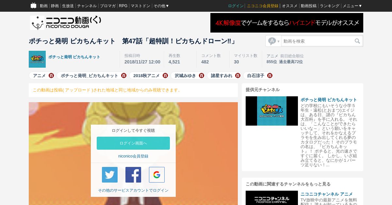Open 生放送 in top navigation
Image resolution: width=392 pixels, height=205 pixels.
[68, 6]
